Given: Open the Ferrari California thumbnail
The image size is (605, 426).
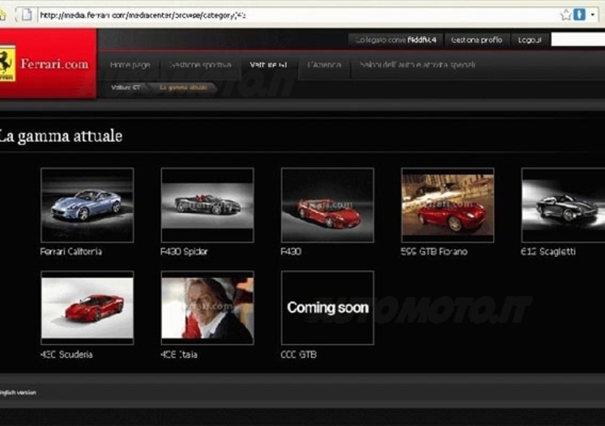Looking at the screenshot, I should tap(87, 205).
